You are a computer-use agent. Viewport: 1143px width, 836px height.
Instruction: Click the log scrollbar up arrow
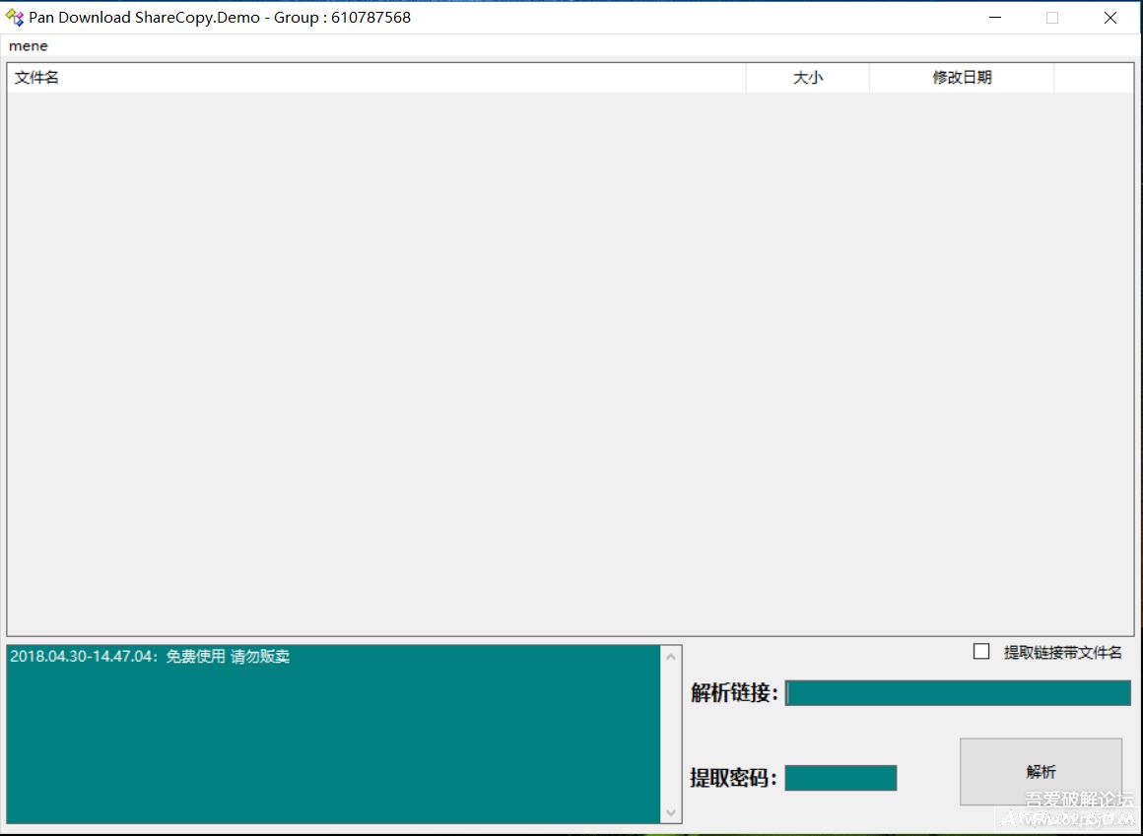[x=672, y=657]
